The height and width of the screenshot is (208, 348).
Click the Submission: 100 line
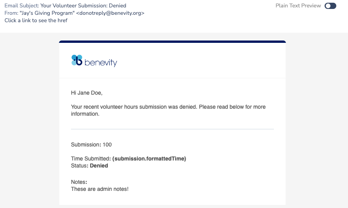91,145
